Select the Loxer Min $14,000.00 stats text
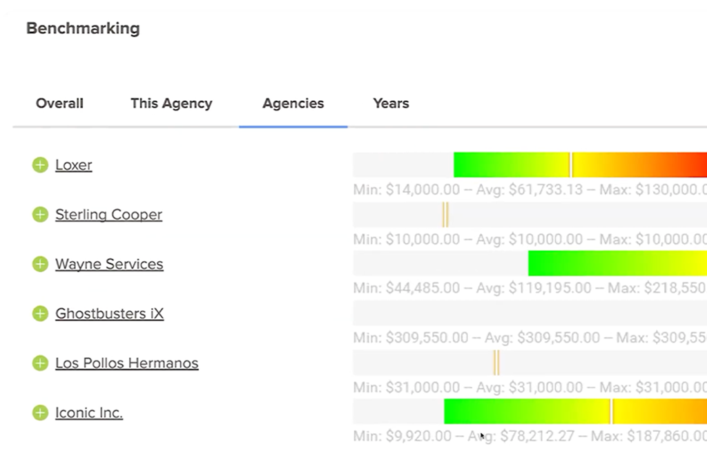Screen dimensions: 707x467 pos(530,189)
